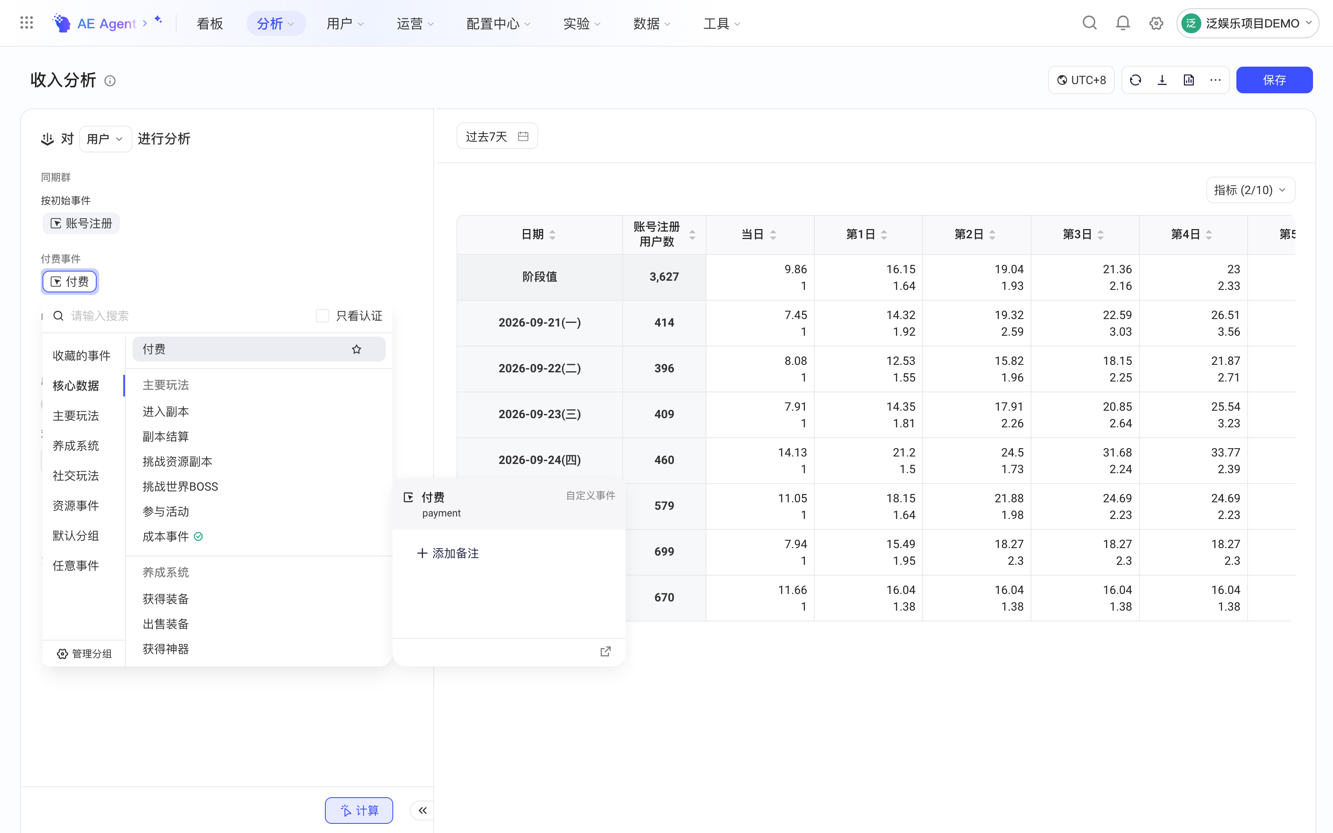Open global search magnifier icon
The image size is (1333, 833).
tap(1090, 23)
